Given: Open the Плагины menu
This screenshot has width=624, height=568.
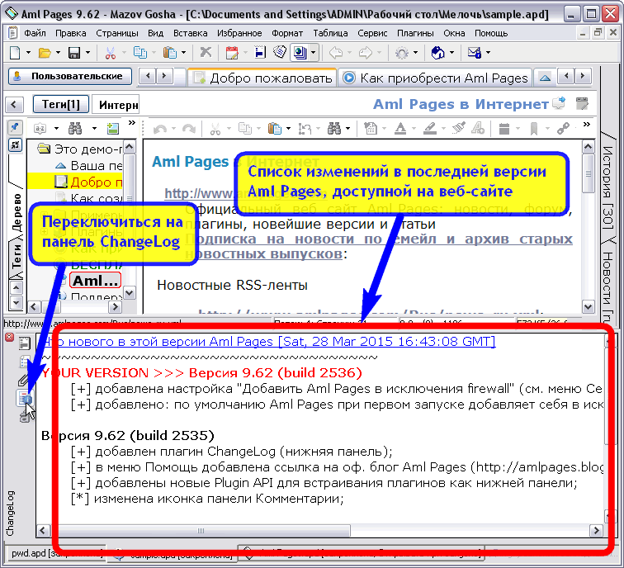Looking at the screenshot, I should pyautogui.click(x=415, y=33).
